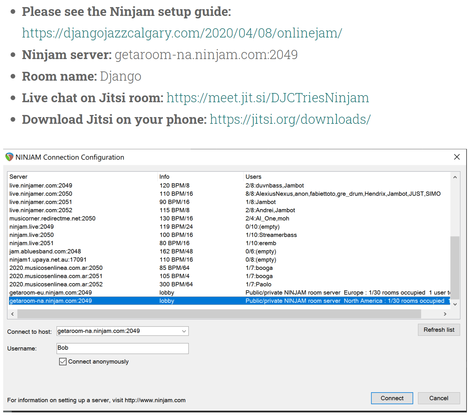Screen dimensions: 475x417
Task: Click the Info column header
Action: click(164, 176)
